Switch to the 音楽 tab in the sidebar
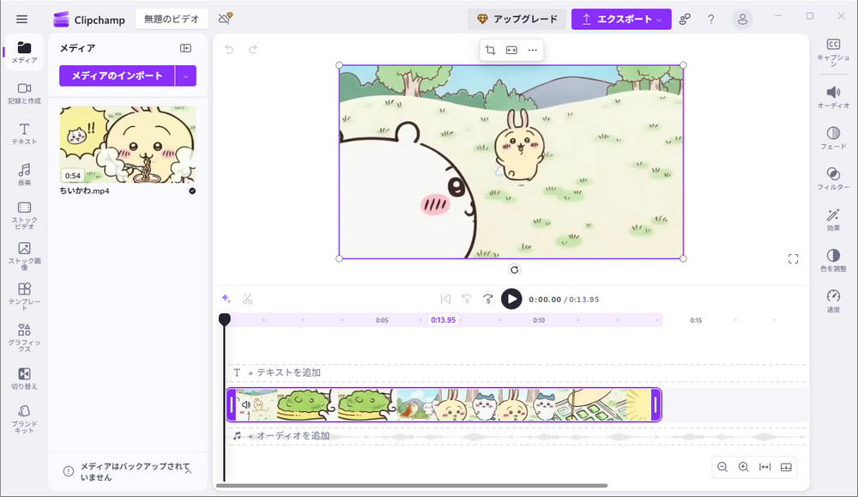Screen dimensions: 858x497 [x=23, y=173]
